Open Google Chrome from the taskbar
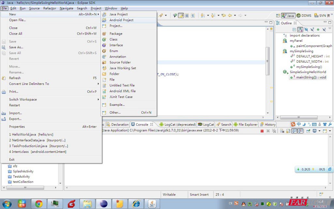The height and width of the screenshot is (209, 334). [x=39, y=204]
